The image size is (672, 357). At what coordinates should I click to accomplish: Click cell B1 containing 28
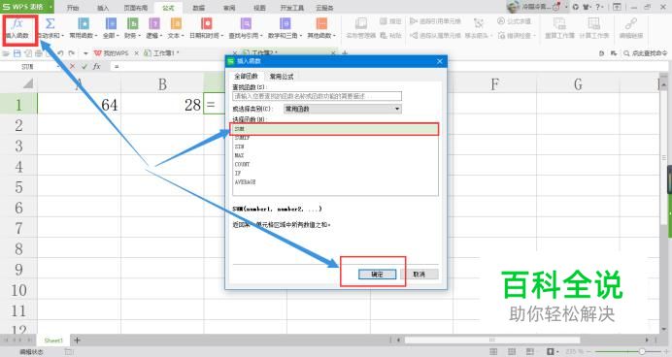(162, 105)
